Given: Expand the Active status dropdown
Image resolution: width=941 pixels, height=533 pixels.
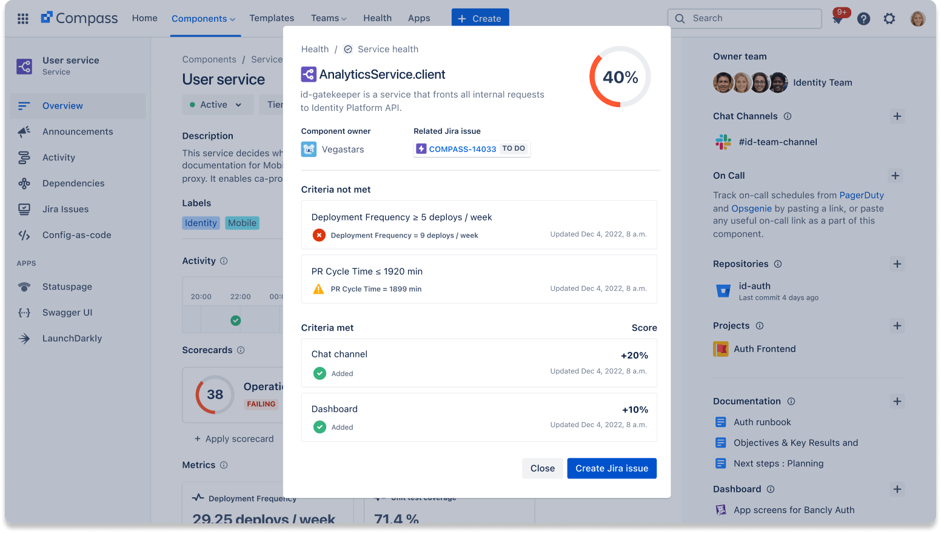Looking at the screenshot, I should point(215,105).
